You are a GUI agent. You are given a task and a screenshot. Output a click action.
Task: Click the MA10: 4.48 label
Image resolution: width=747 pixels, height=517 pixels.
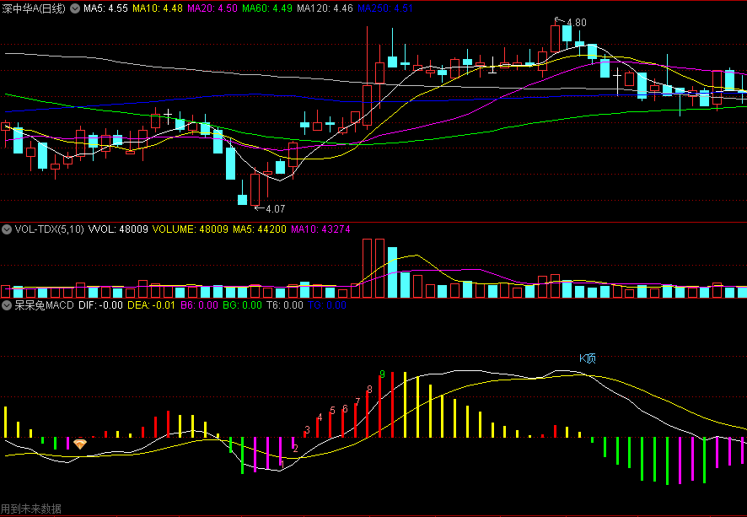click(x=158, y=8)
